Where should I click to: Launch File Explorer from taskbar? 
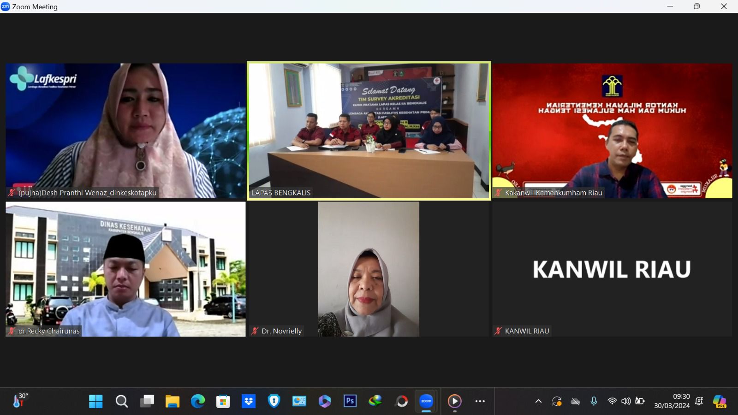pyautogui.click(x=173, y=402)
